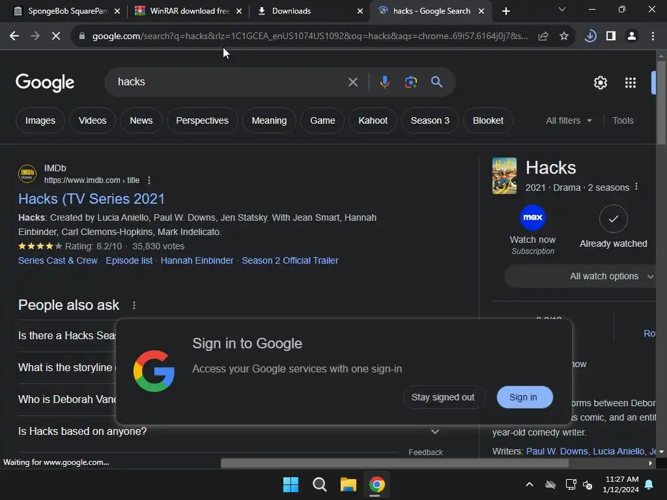Open the All filters dropdown
This screenshot has height=500, width=667.
pos(569,120)
